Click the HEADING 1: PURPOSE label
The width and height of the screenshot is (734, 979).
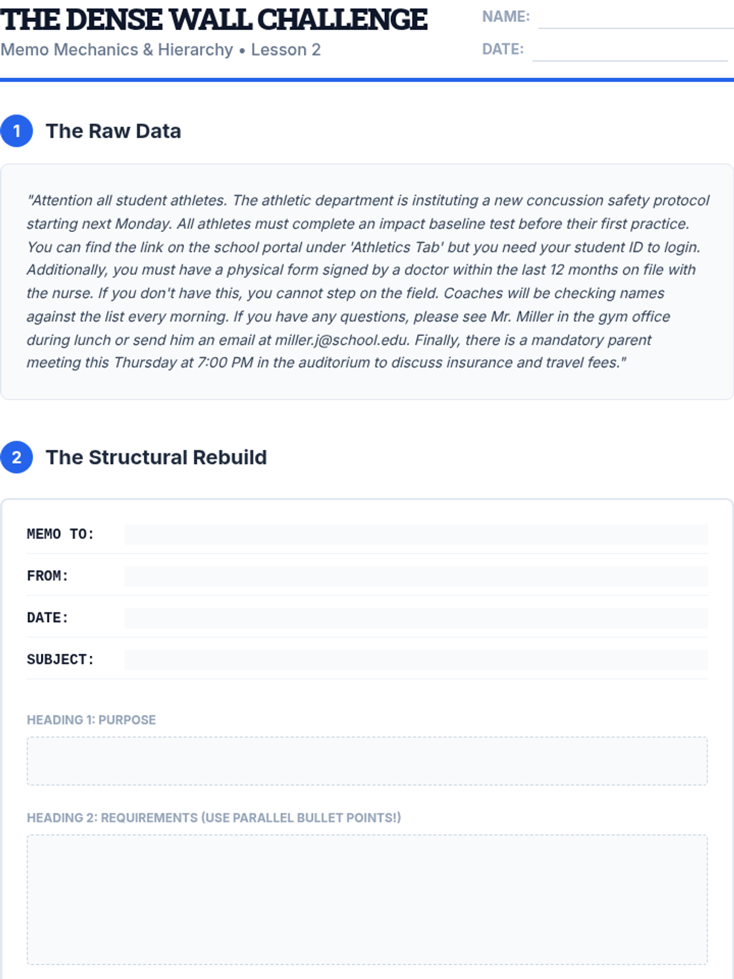tap(91, 720)
